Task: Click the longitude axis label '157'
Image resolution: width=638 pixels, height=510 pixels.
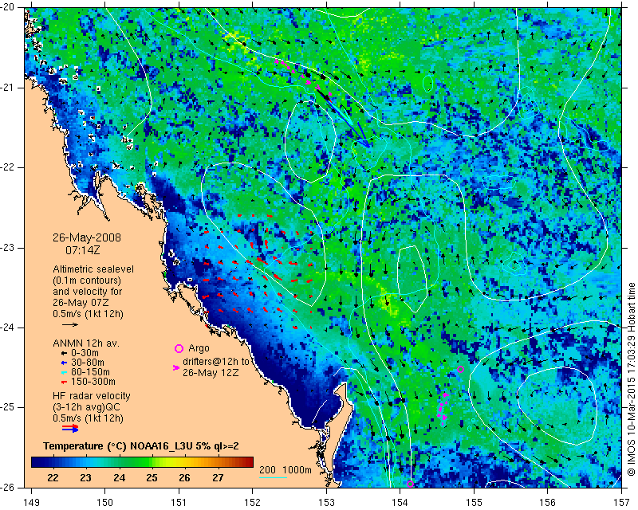Action: 622,503
